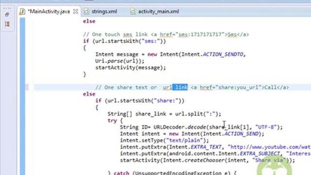Click the XML file icon on strings.xml tab

pyautogui.click(x=86, y=12)
